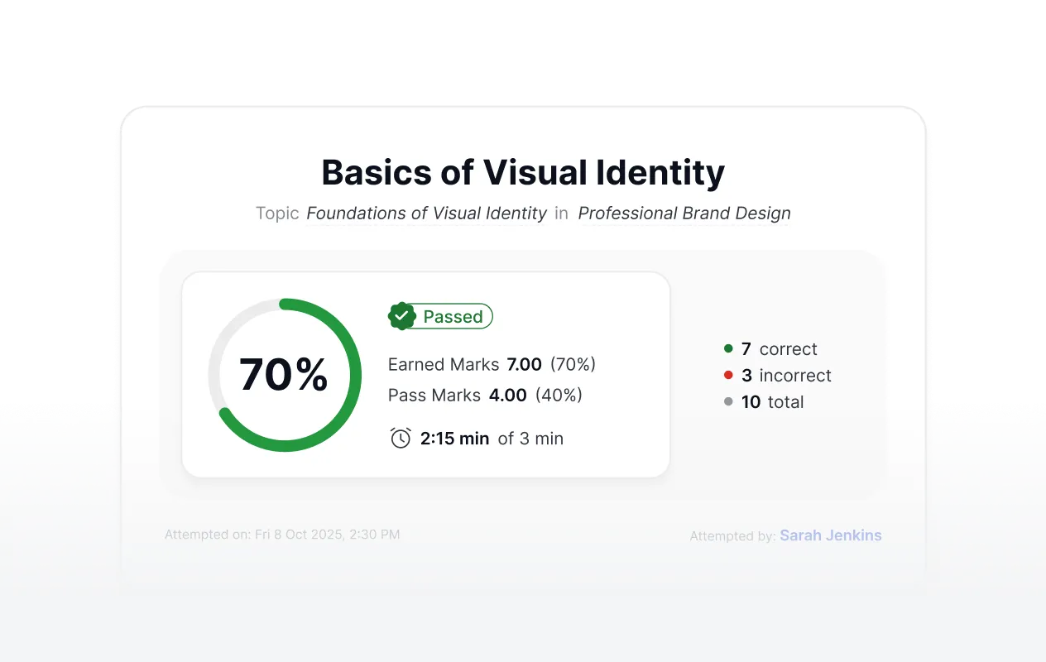Image resolution: width=1046 pixels, height=662 pixels.
Task: Click the Earned Marks 7.00 value
Action: click(525, 364)
